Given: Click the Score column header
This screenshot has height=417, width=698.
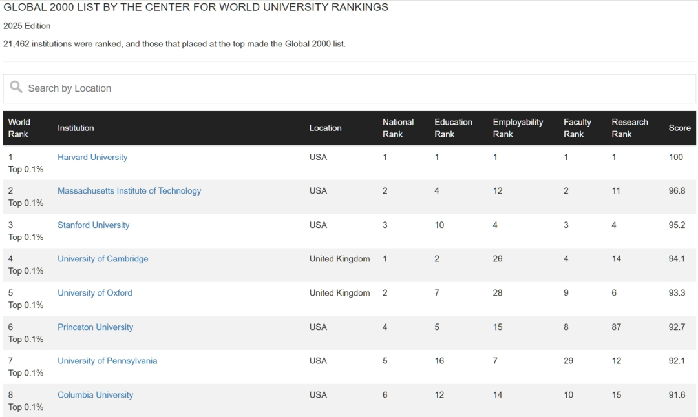Looking at the screenshot, I should tap(680, 128).
